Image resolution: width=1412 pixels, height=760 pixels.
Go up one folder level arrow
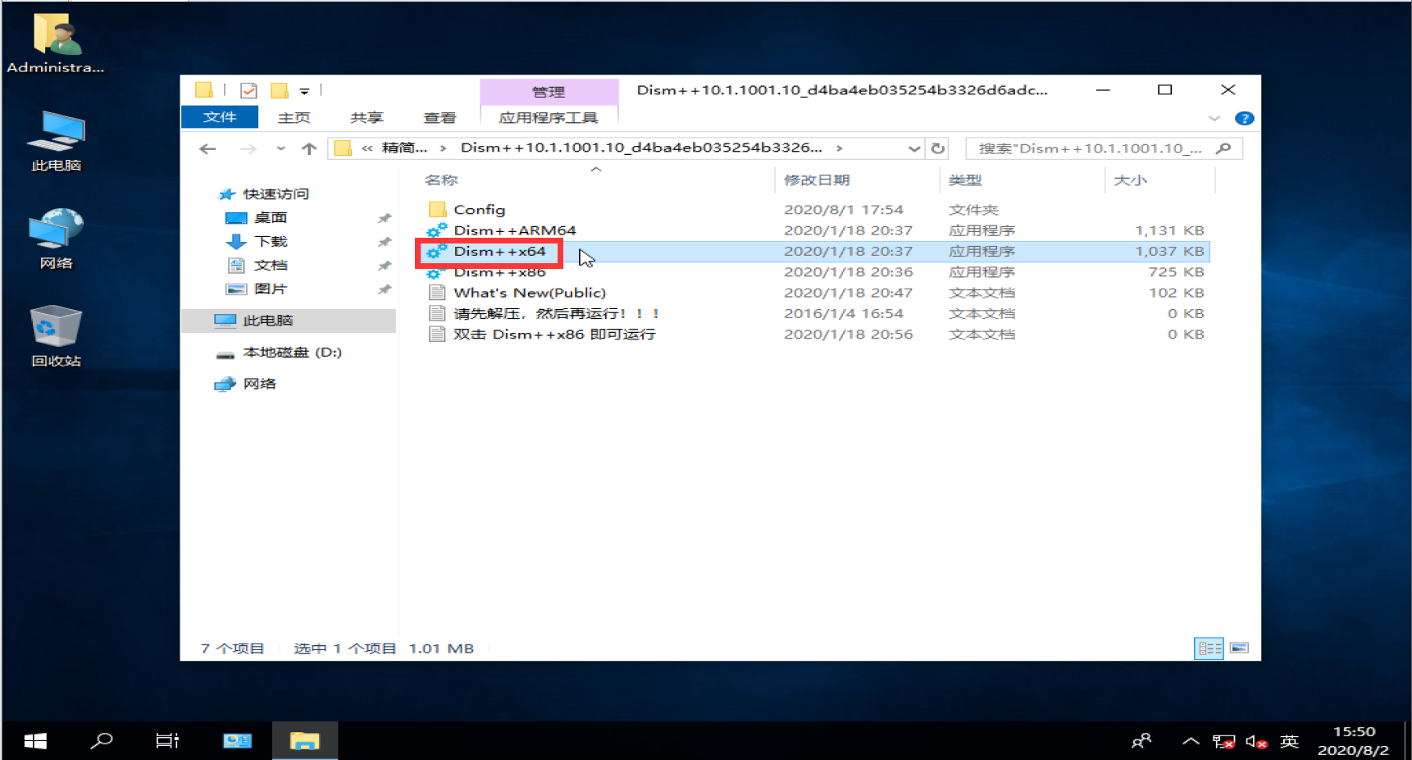(309, 148)
